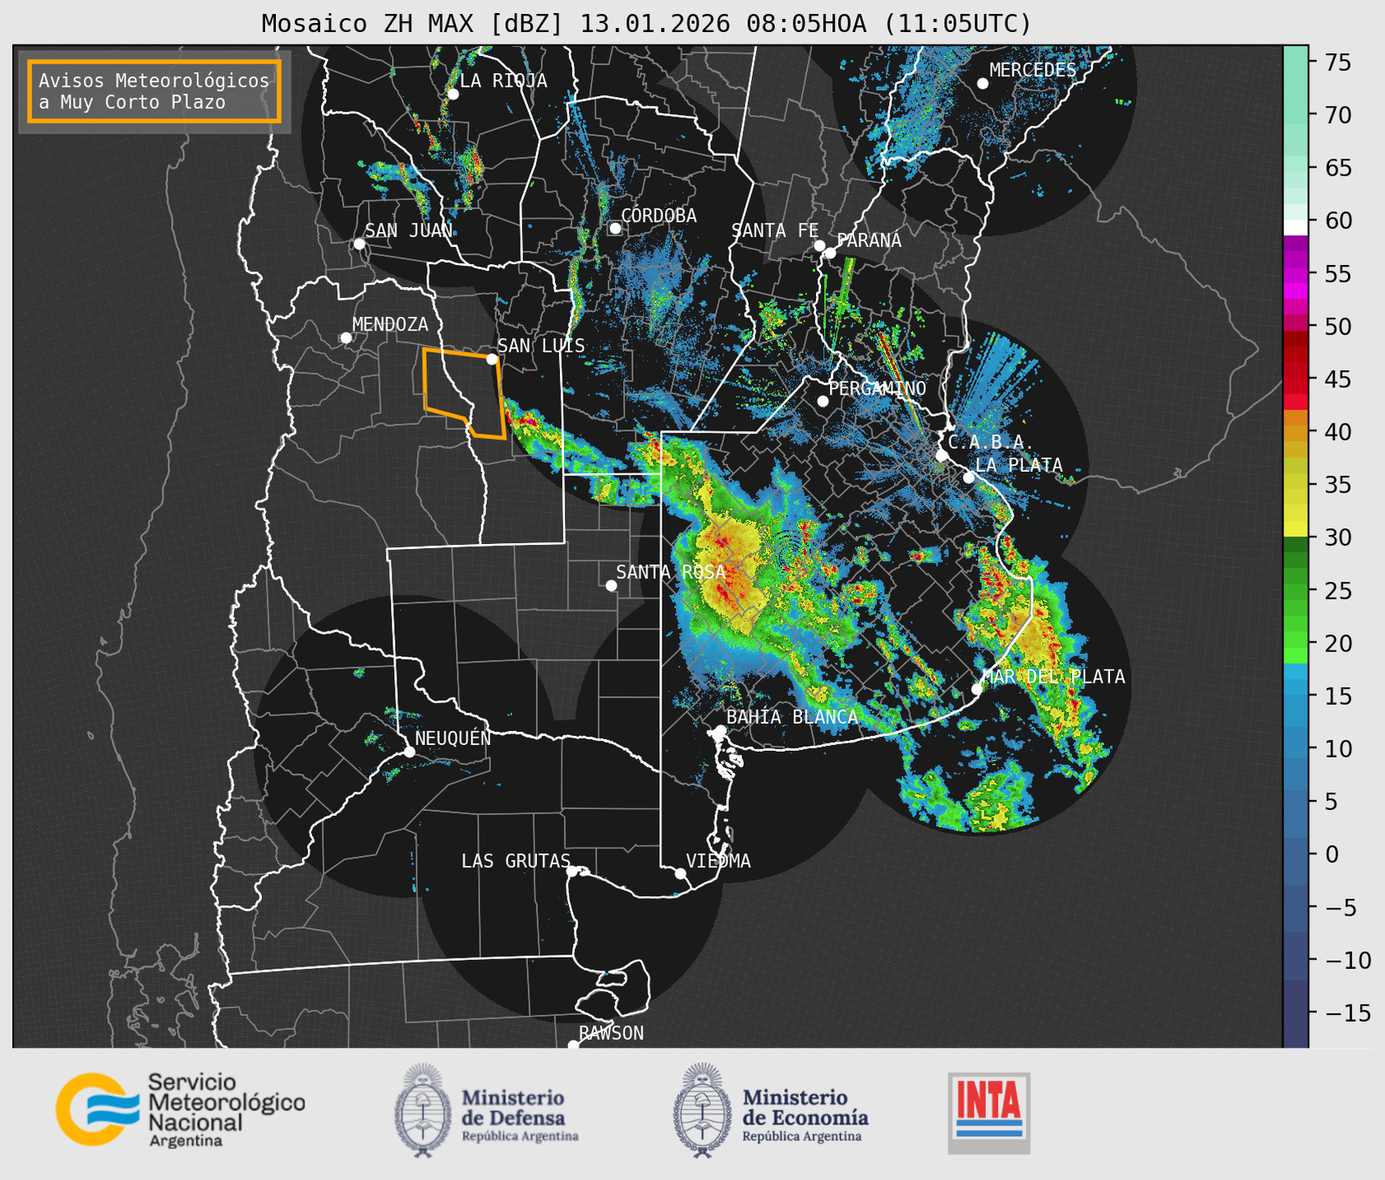Select the magenta 55 dBZ band on color scale
Image resolution: width=1385 pixels, height=1180 pixels.
[1296, 275]
